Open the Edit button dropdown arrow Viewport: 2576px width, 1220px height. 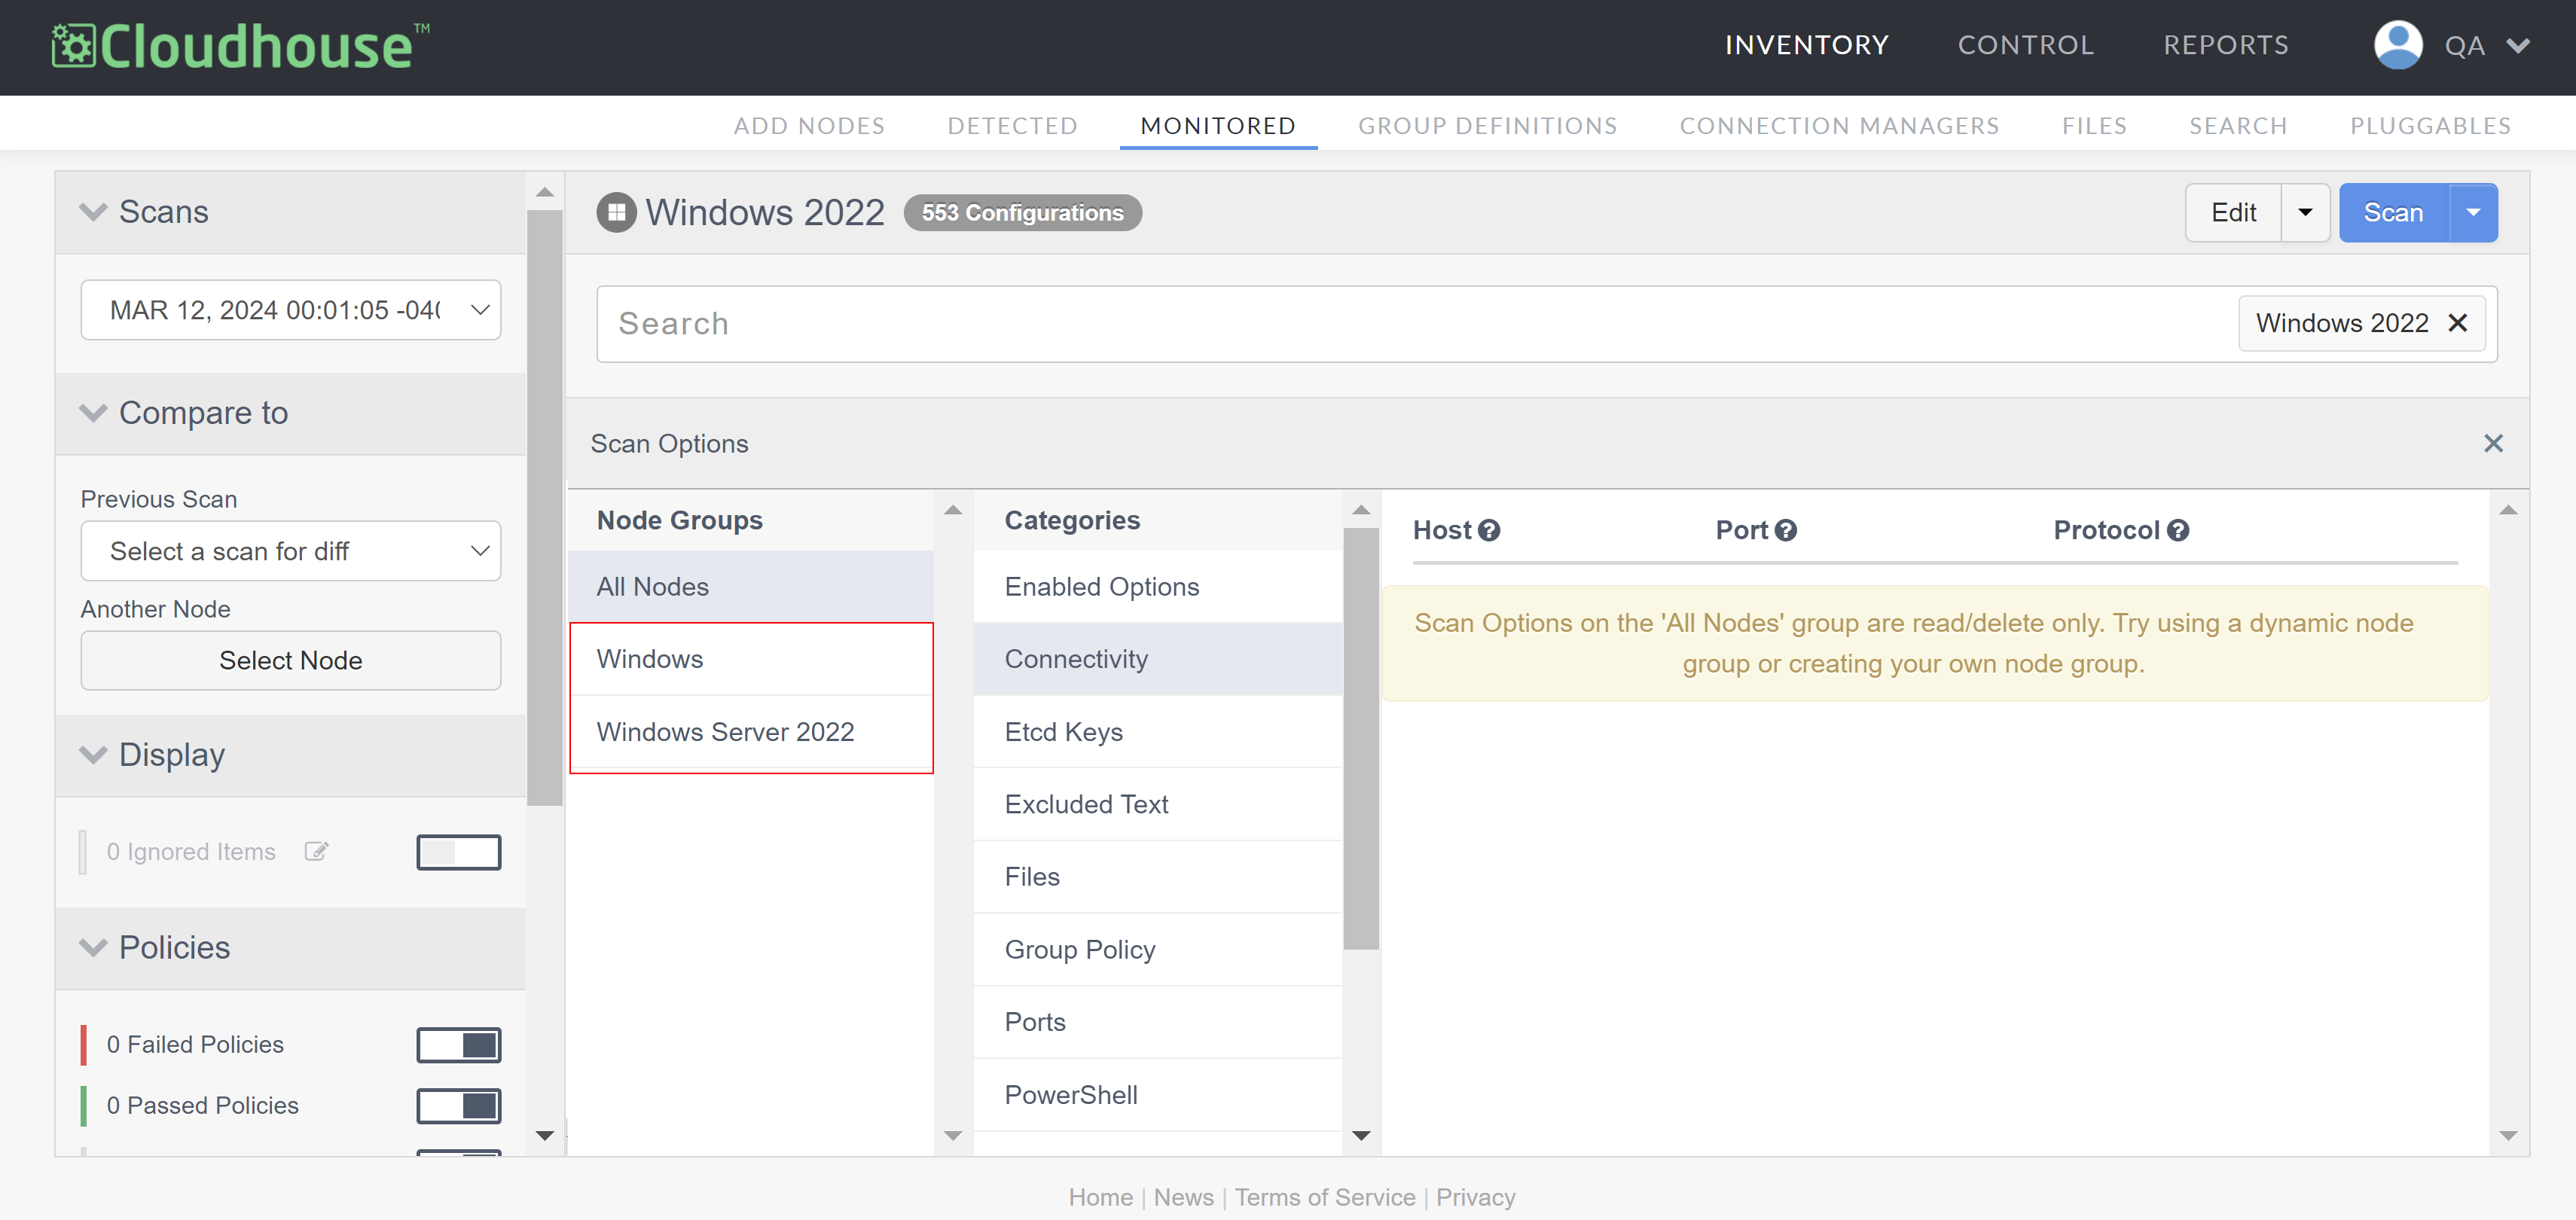2305,212
